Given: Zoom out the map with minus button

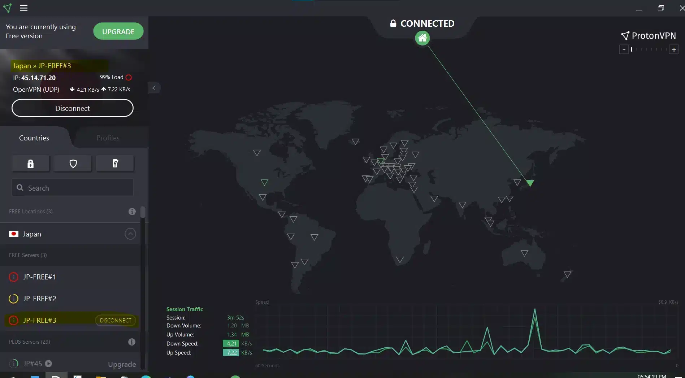Looking at the screenshot, I should coord(624,49).
